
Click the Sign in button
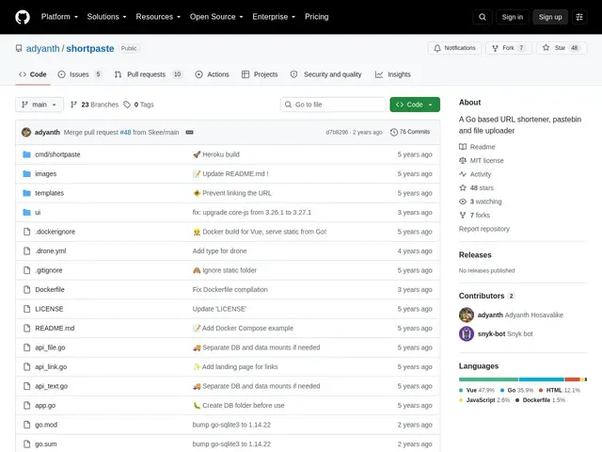(x=512, y=17)
